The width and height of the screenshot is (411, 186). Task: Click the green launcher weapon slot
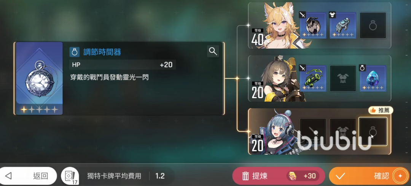pyautogui.click(x=313, y=78)
